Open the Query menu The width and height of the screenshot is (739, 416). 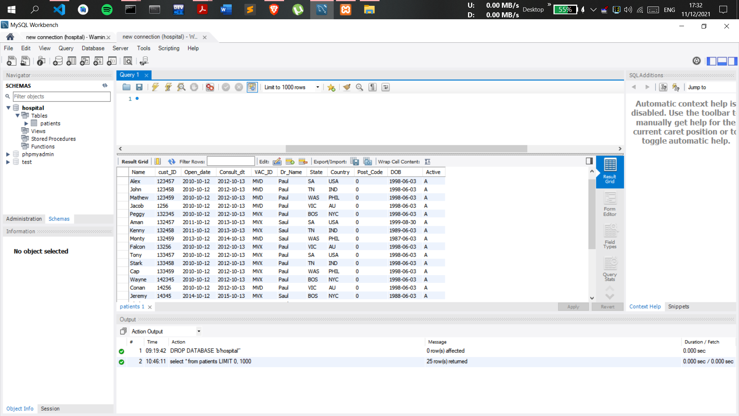[x=66, y=48]
